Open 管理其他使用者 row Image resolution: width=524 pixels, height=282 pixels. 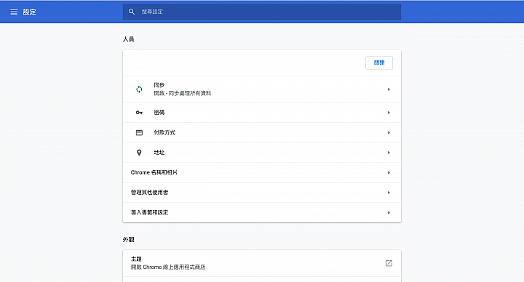[x=262, y=193]
